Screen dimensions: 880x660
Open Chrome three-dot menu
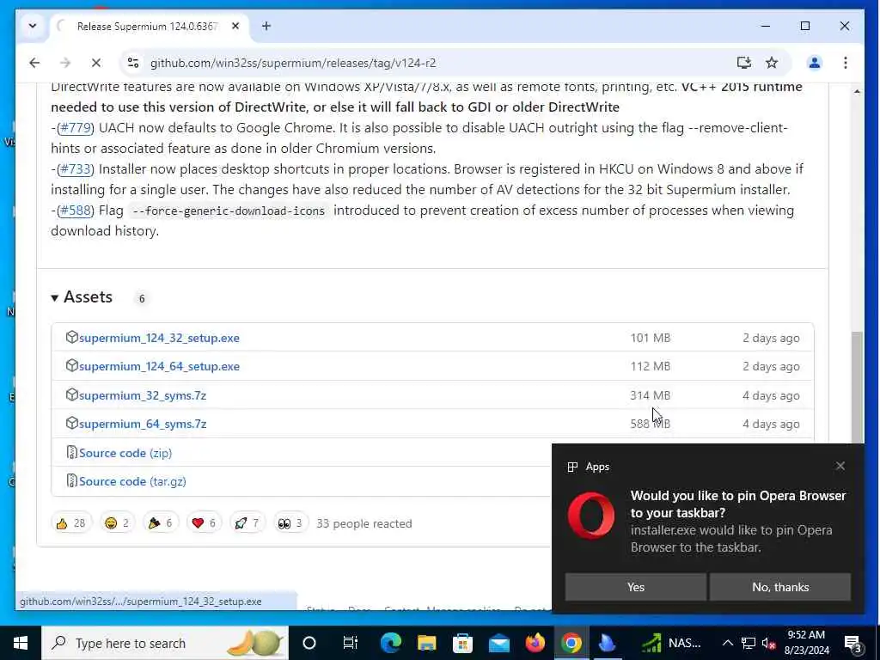[846, 63]
